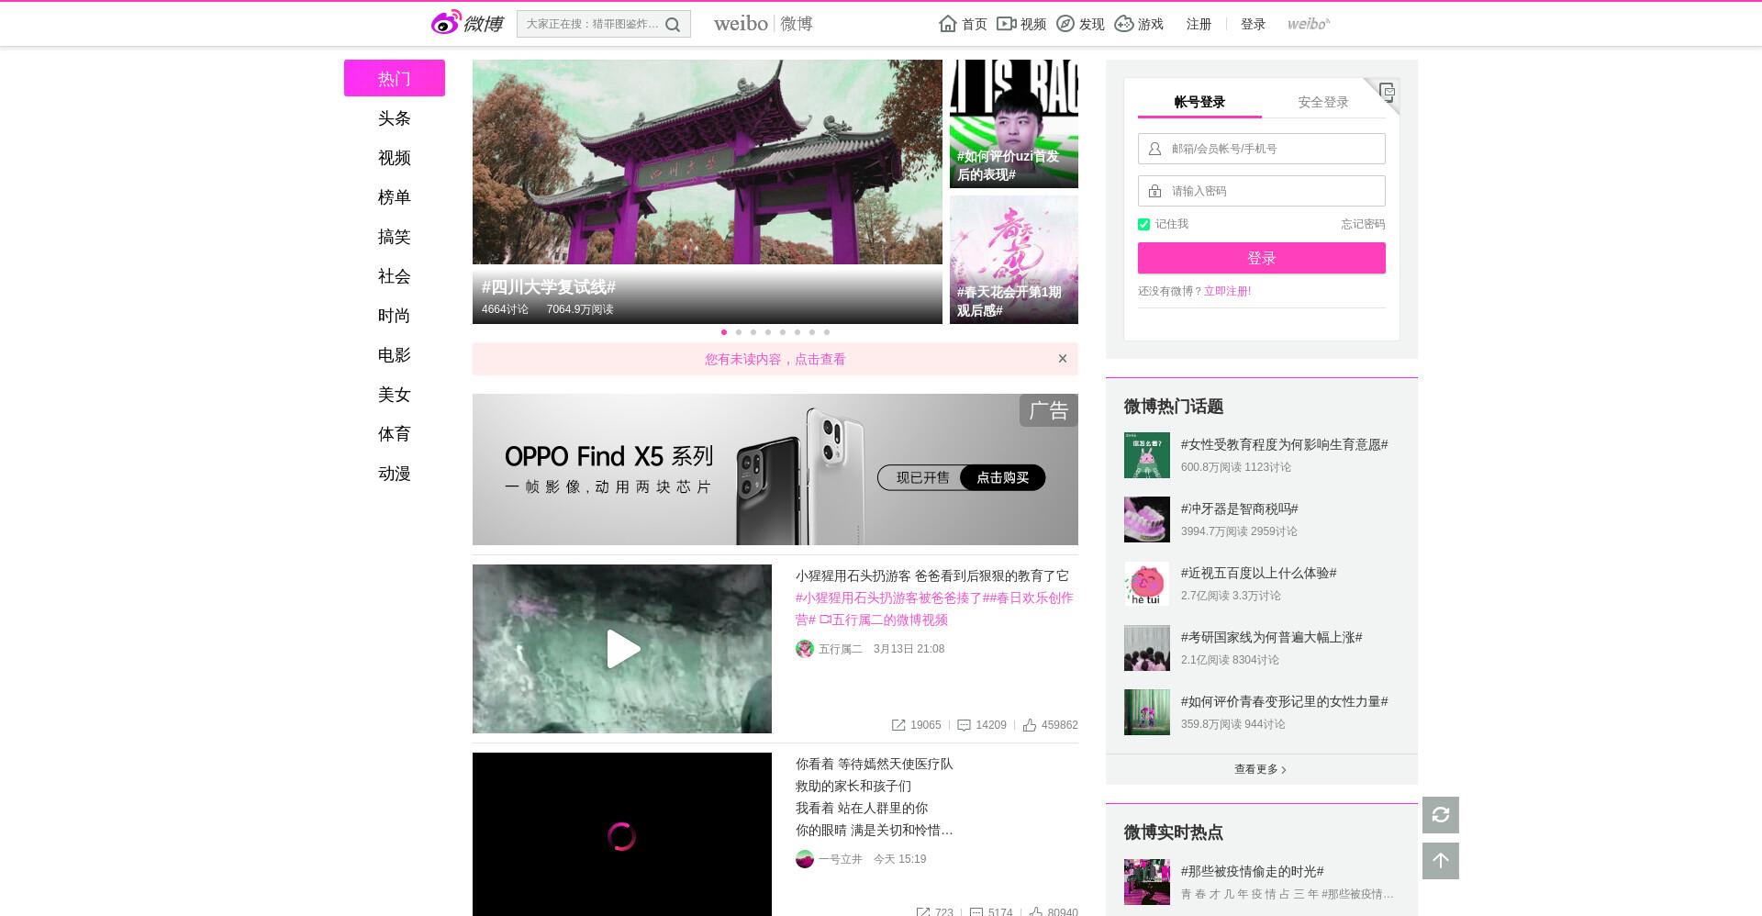Image resolution: width=1762 pixels, height=916 pixels.
Task: Click the back-to-top arrow button
Action: click(x=1441, y=861)
